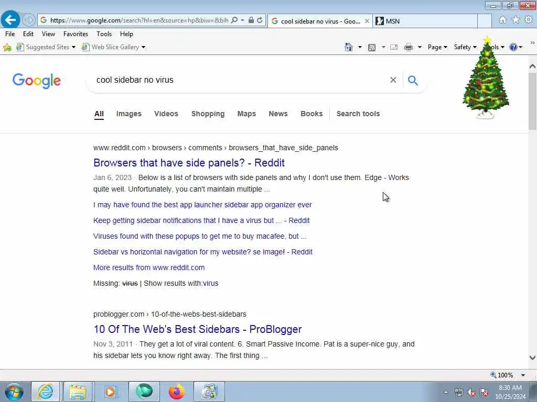The height and width of the screenshot is (402, 537).
Task: Click Search tools option
Action: [x=358, y=114]
